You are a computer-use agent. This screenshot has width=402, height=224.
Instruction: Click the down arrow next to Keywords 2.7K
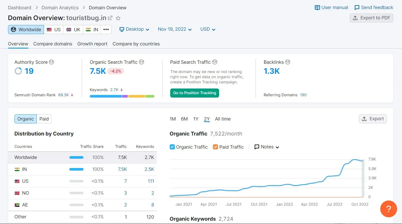click(122, 90)
